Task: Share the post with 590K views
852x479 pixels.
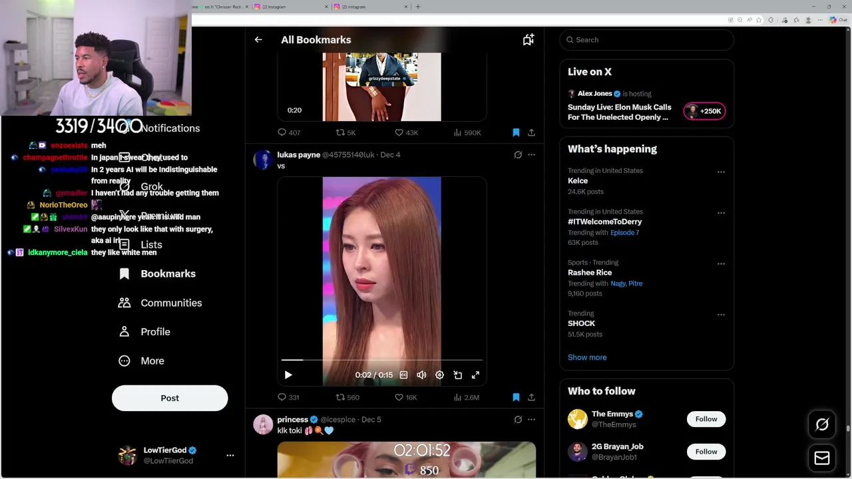Action: (531, 132)
